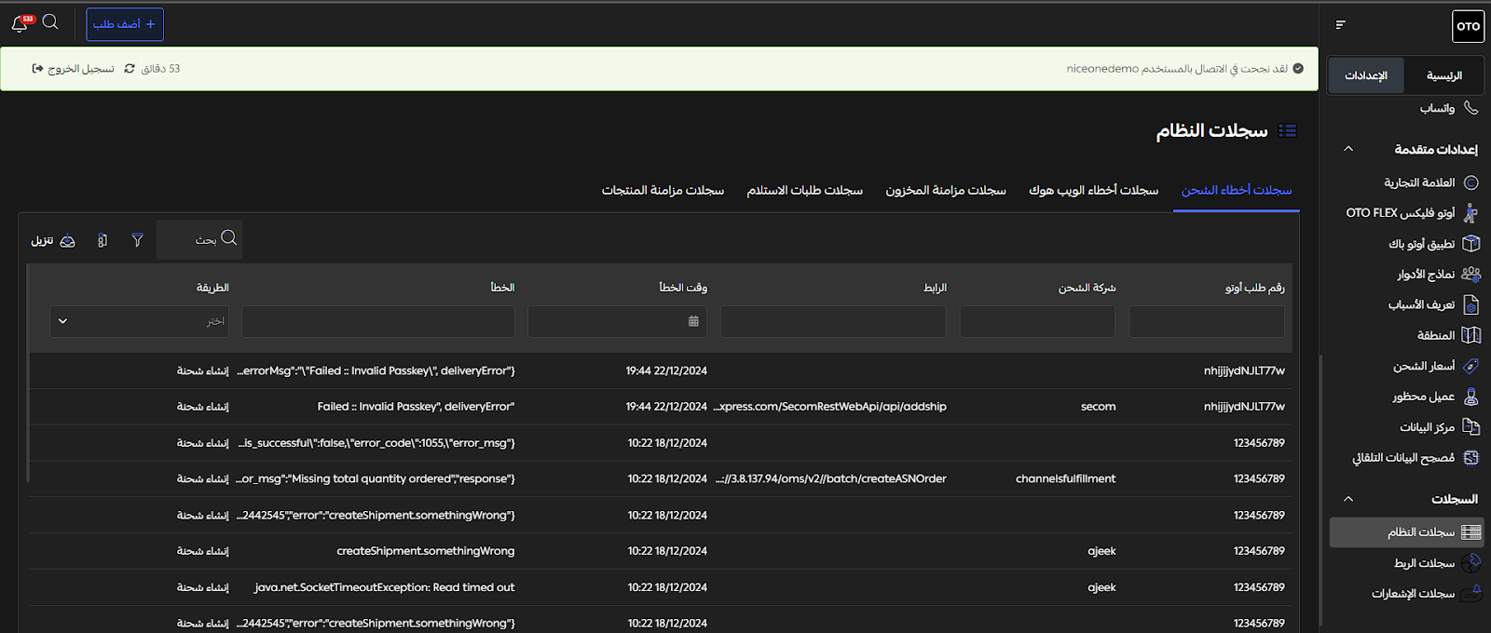1491x633 pixels.
Task: Open نماذج الأدوار users icon
Action: coord(1471,274)
